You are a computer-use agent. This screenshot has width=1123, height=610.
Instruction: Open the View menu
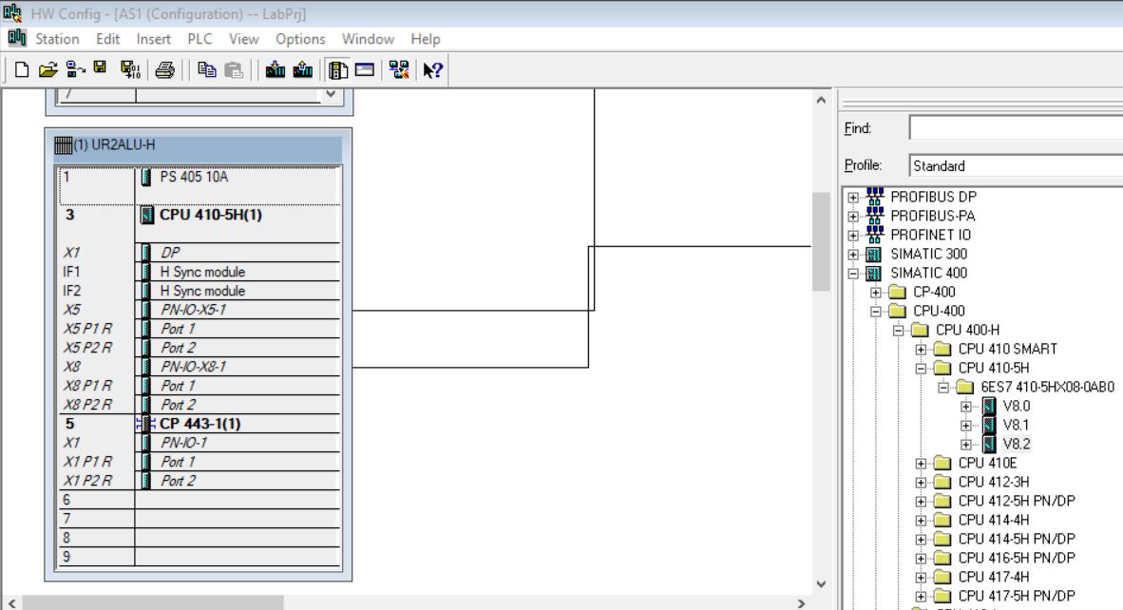pos(243,39)
